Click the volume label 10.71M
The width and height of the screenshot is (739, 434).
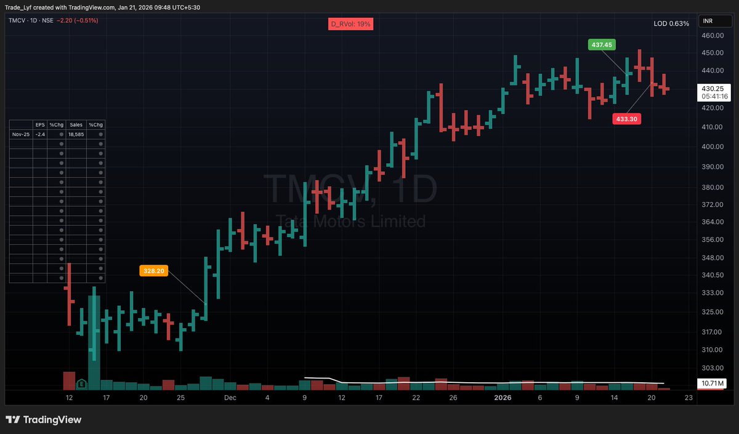[x=713, y=384]
